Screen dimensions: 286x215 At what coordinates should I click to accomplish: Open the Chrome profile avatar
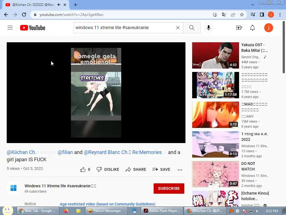[x=271, y=15]
